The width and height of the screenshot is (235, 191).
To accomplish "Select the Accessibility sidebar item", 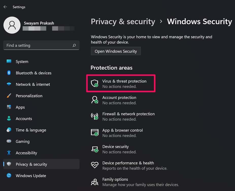I will (26, 153).
